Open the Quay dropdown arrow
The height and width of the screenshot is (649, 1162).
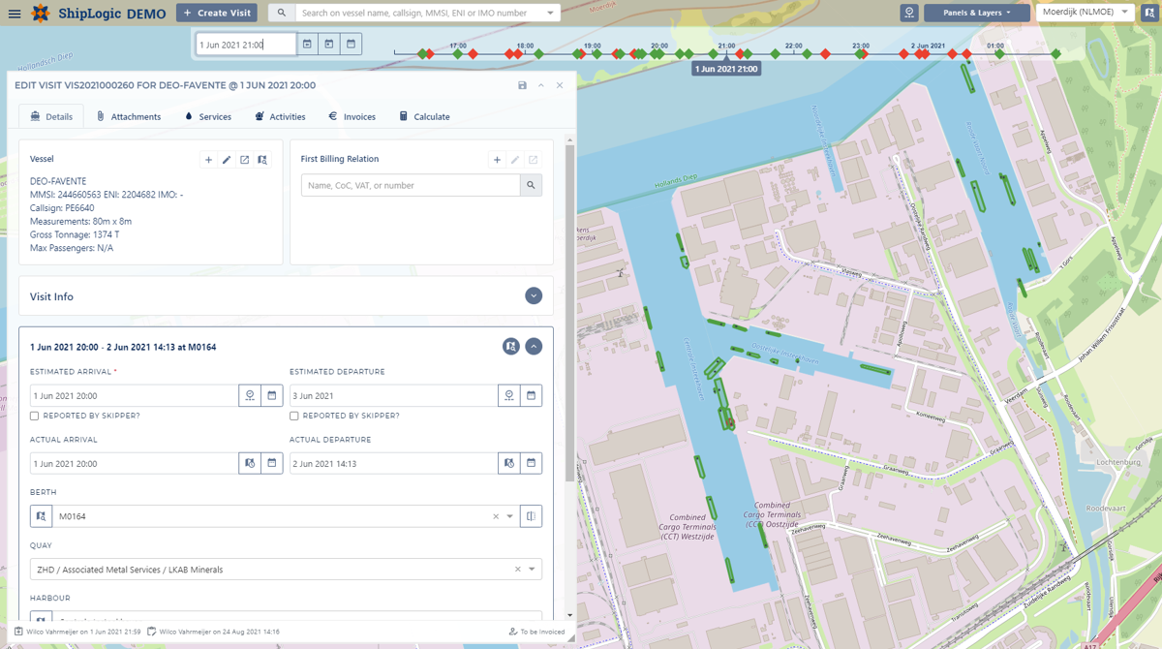(x=532, y=570)
